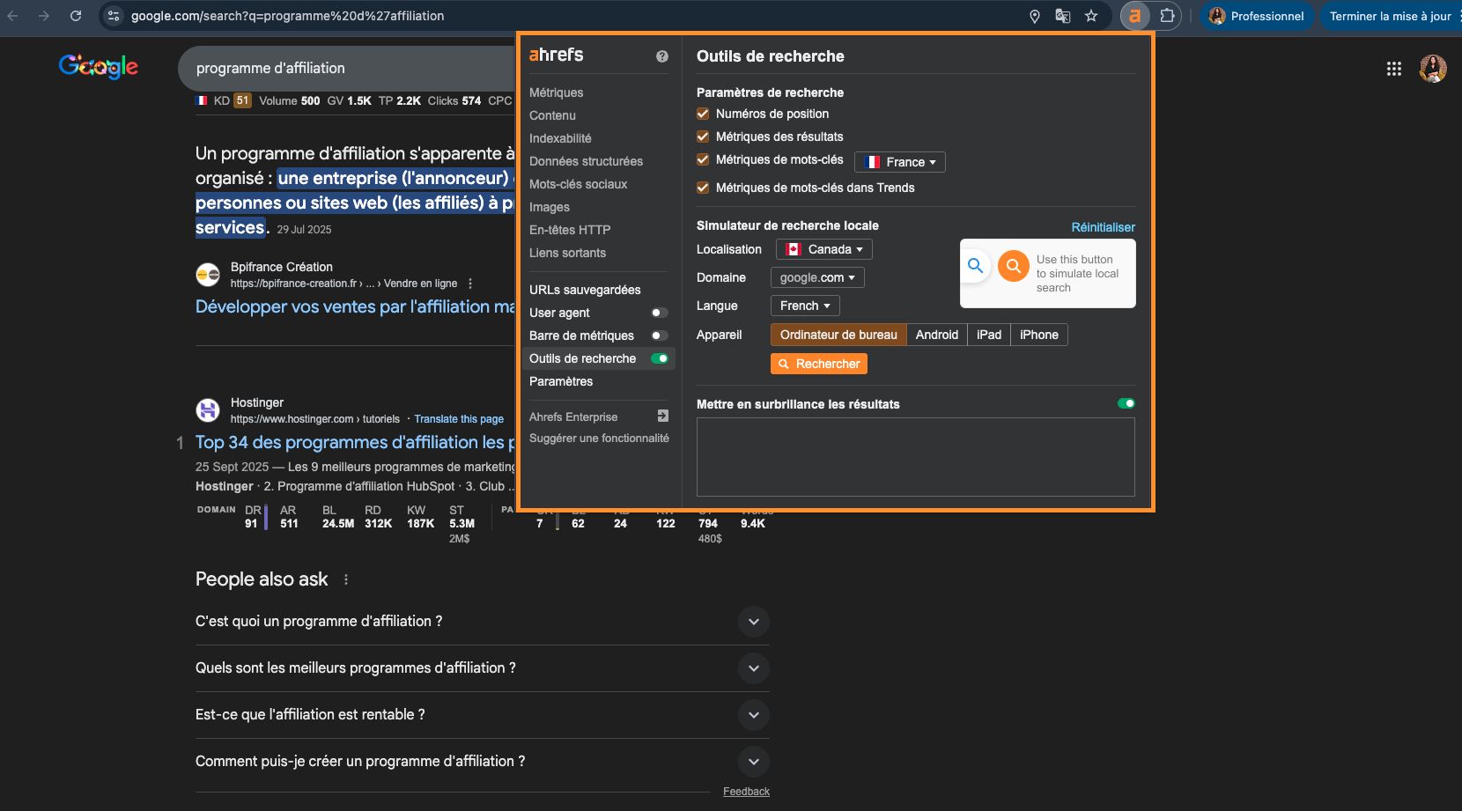The image size is (1462, 811).
Task: Open the Canada localisation dropdown
Action: tap(824, 249)
